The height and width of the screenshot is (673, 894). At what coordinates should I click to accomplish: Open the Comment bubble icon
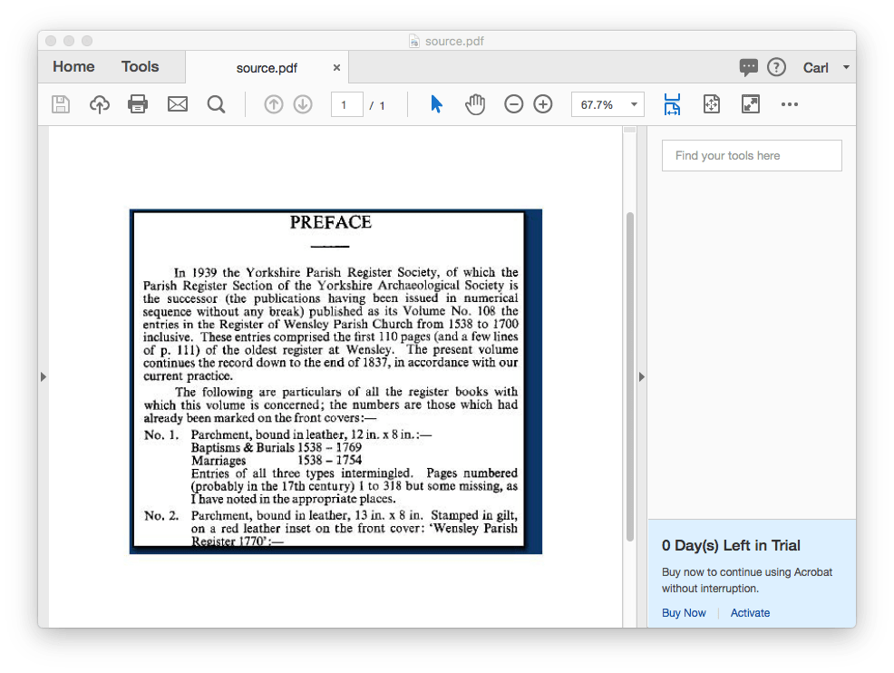point(749,66)
